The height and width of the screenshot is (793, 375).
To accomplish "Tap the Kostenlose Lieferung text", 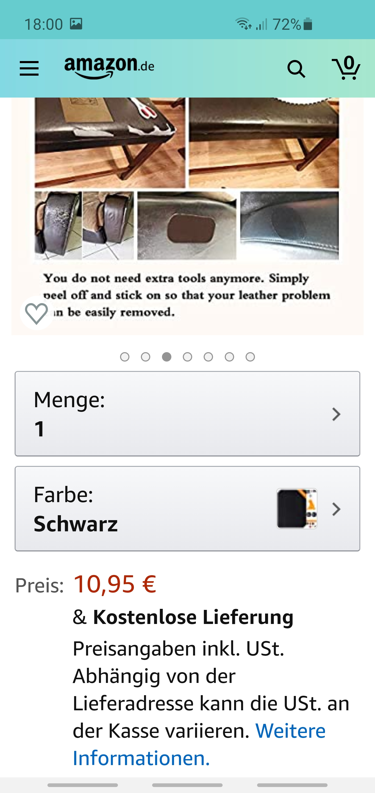I will tap(193, 617).
